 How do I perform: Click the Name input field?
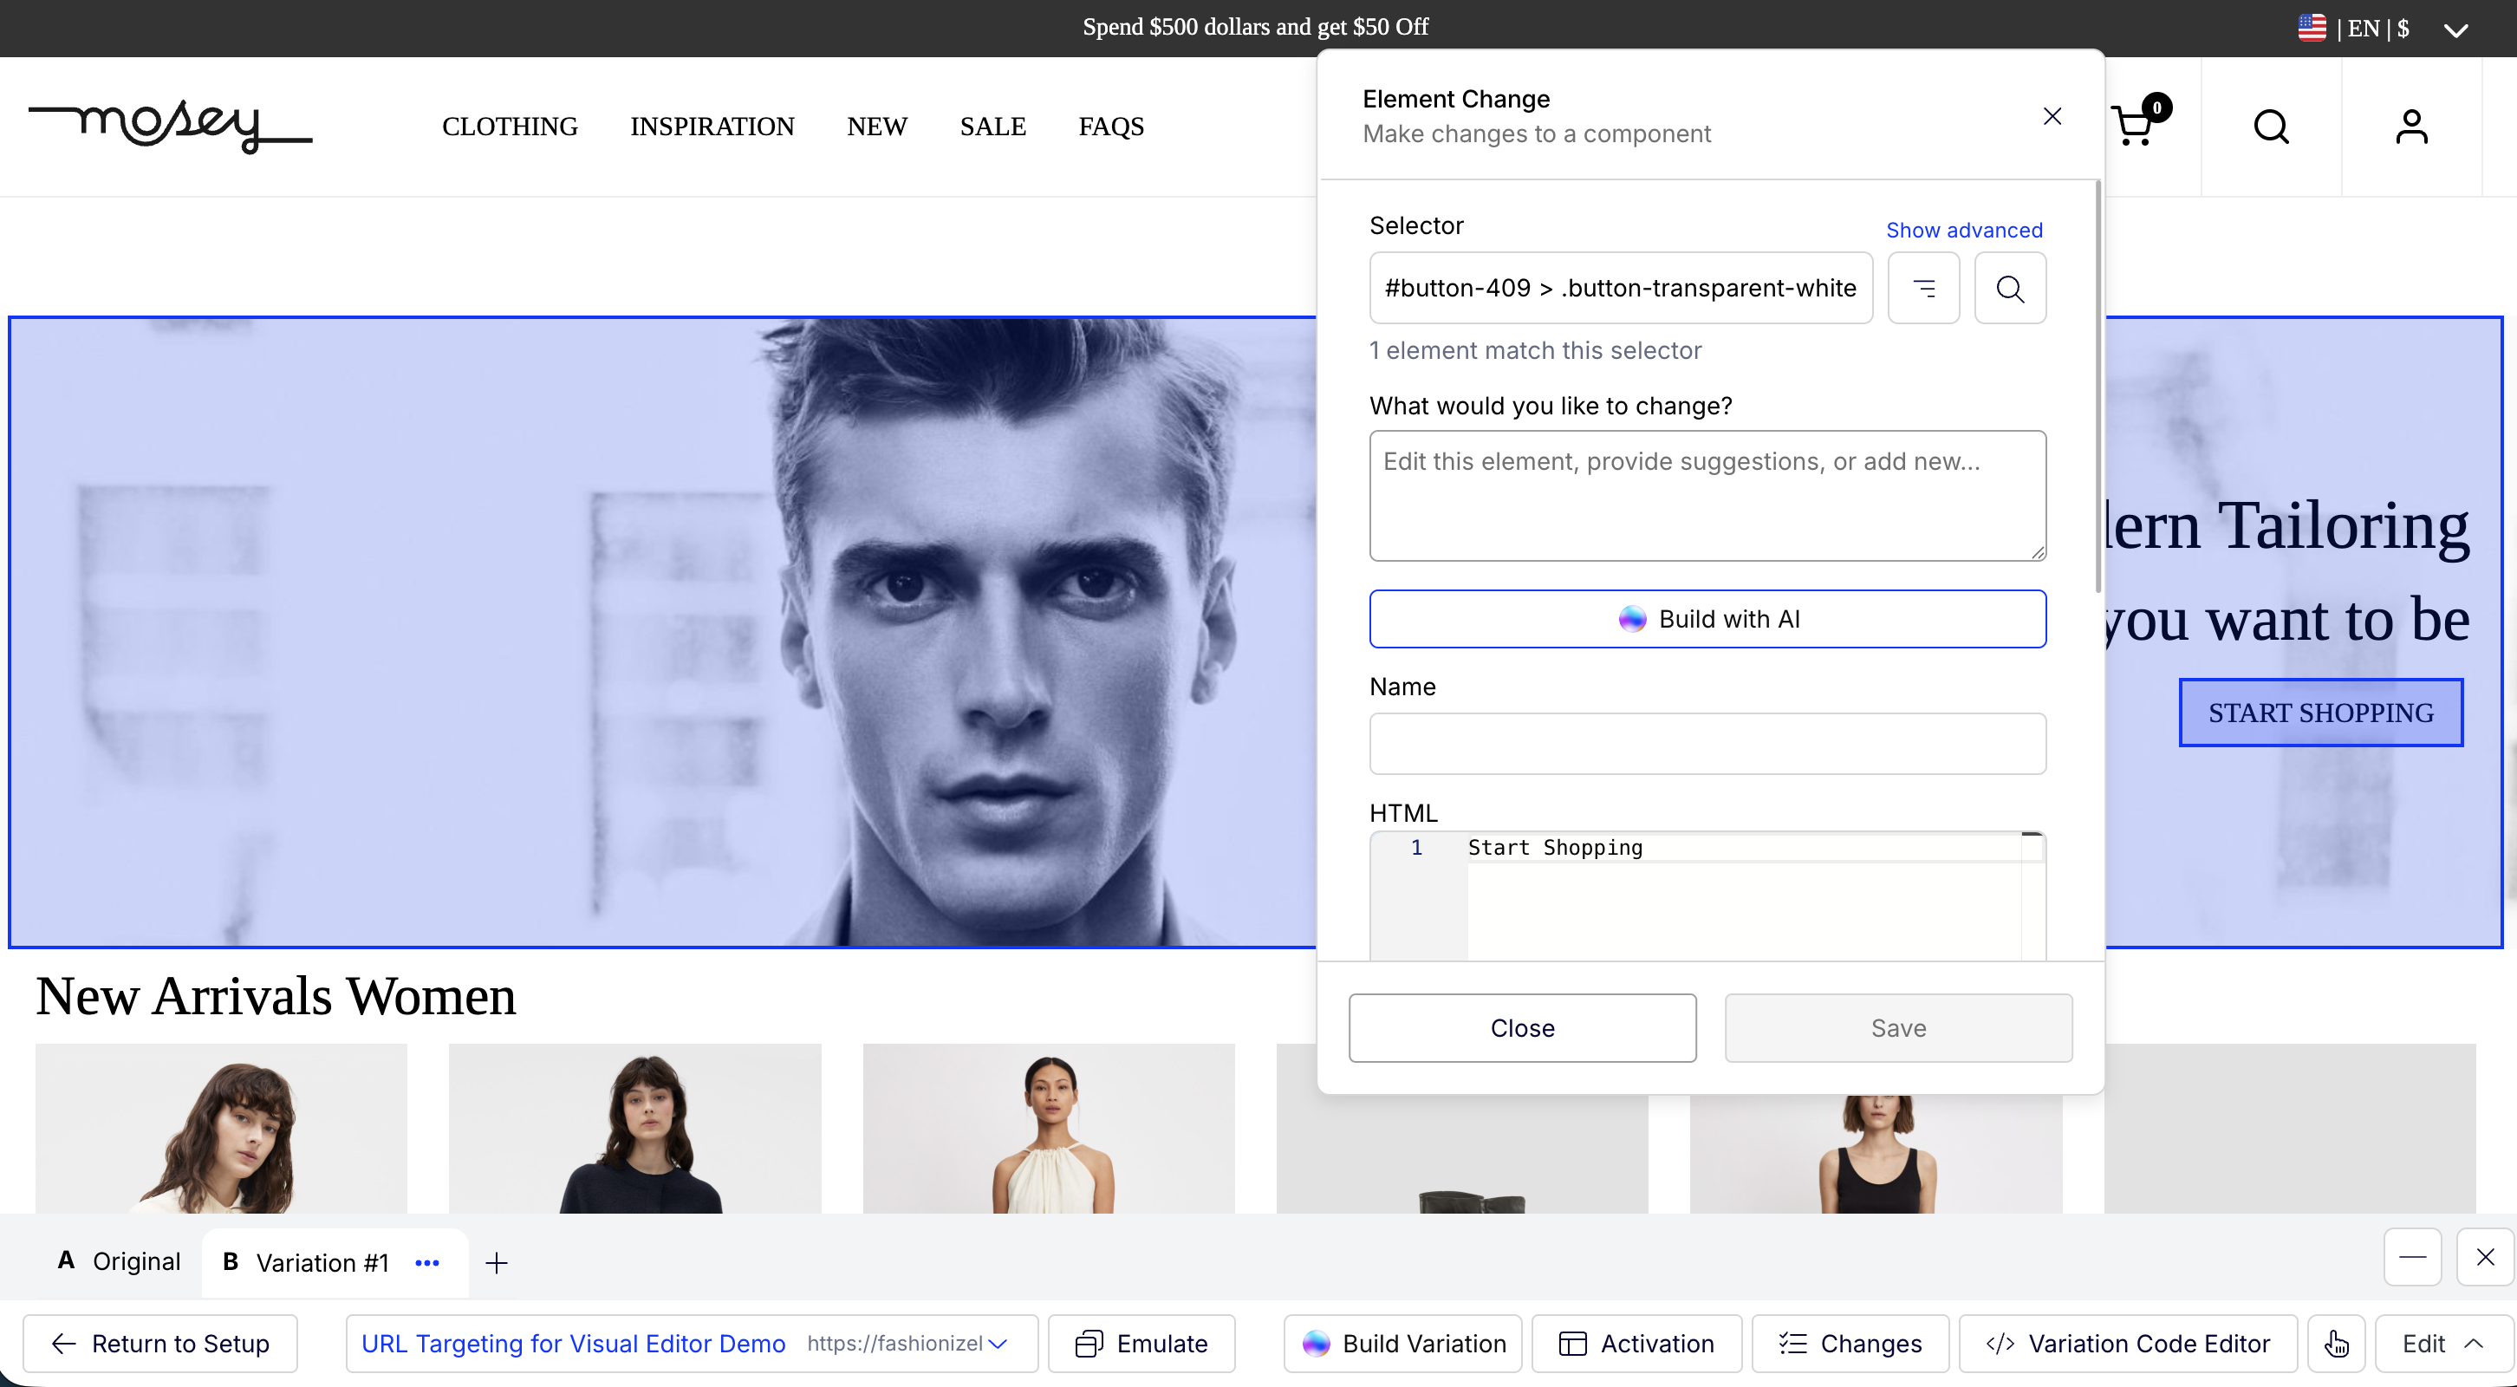click(x=1707, y=744)
